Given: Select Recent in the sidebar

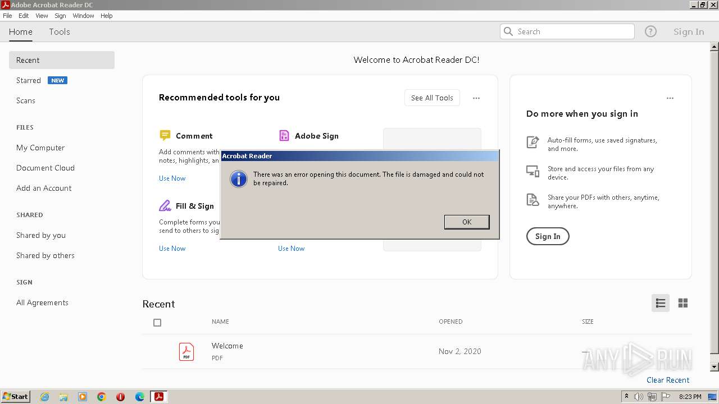Looking at the screenshot, I should tap(62, 60).
